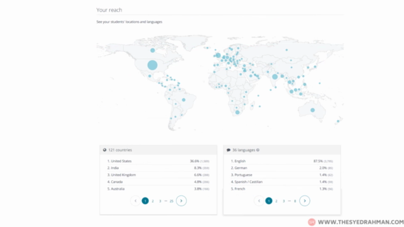This screenshot has height=227, width=404.
Task: Click the speech bubble icon beside 36 languages
Action: point(229,150)
